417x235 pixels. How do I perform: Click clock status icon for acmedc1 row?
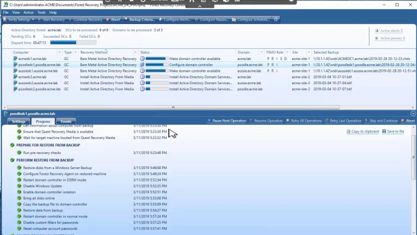142,59
